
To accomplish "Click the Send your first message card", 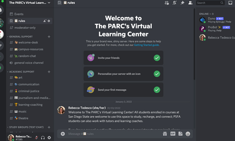I will pos(123,90).
